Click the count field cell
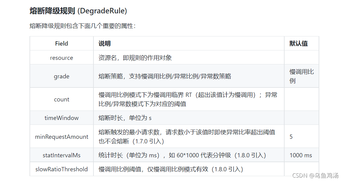 pos(61,99)
